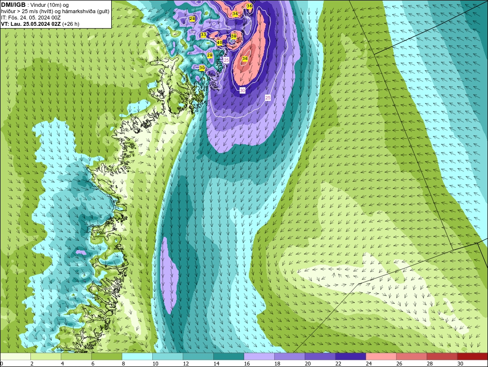This screenshot has width=488, height=367.
Task: Click the yellow gust label 38
Action: [x=234, y=37]
